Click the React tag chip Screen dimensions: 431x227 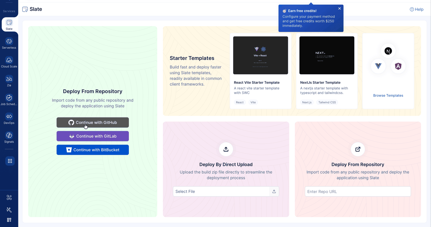[240, 102]
